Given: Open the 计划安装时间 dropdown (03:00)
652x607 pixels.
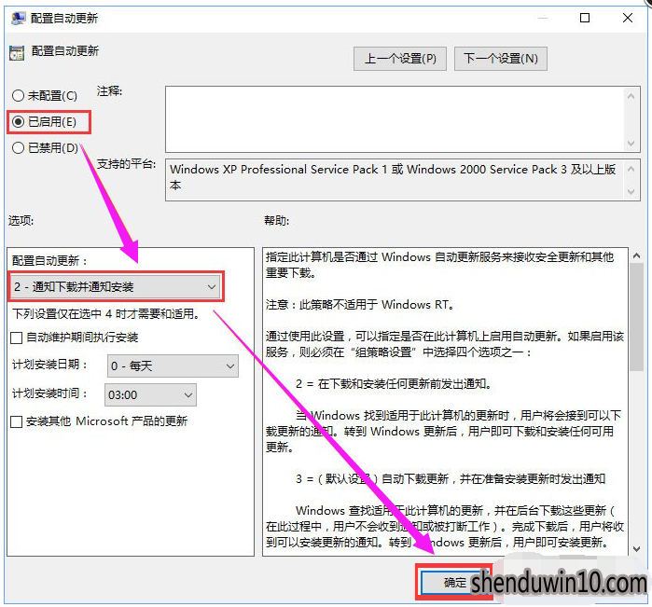Looking at the screenshot, I should (150, 394).
